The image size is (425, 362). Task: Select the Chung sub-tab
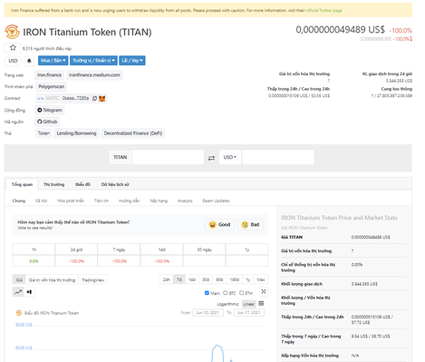18,201
